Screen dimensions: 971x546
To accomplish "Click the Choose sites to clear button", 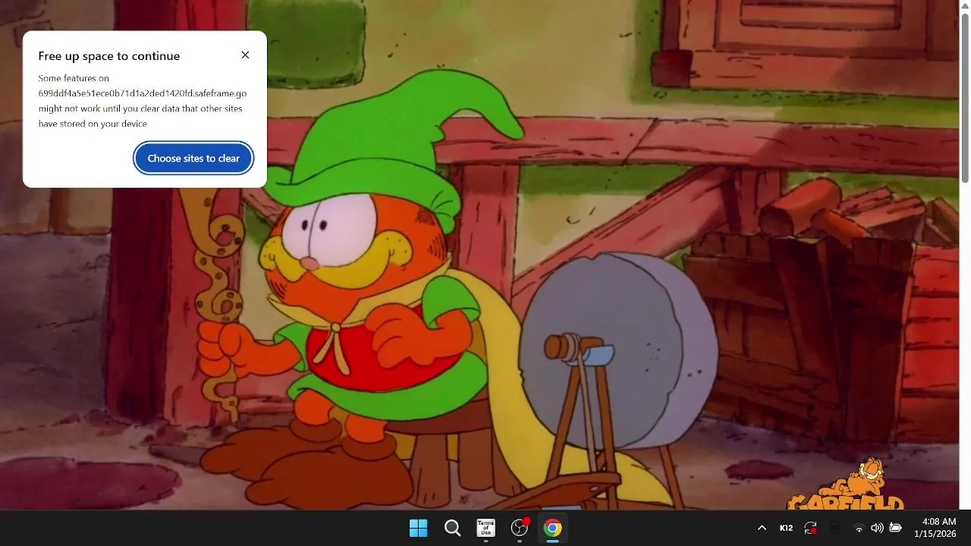I will click(x=193, y=158).
